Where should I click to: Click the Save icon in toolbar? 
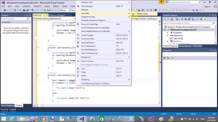(24, 10)
